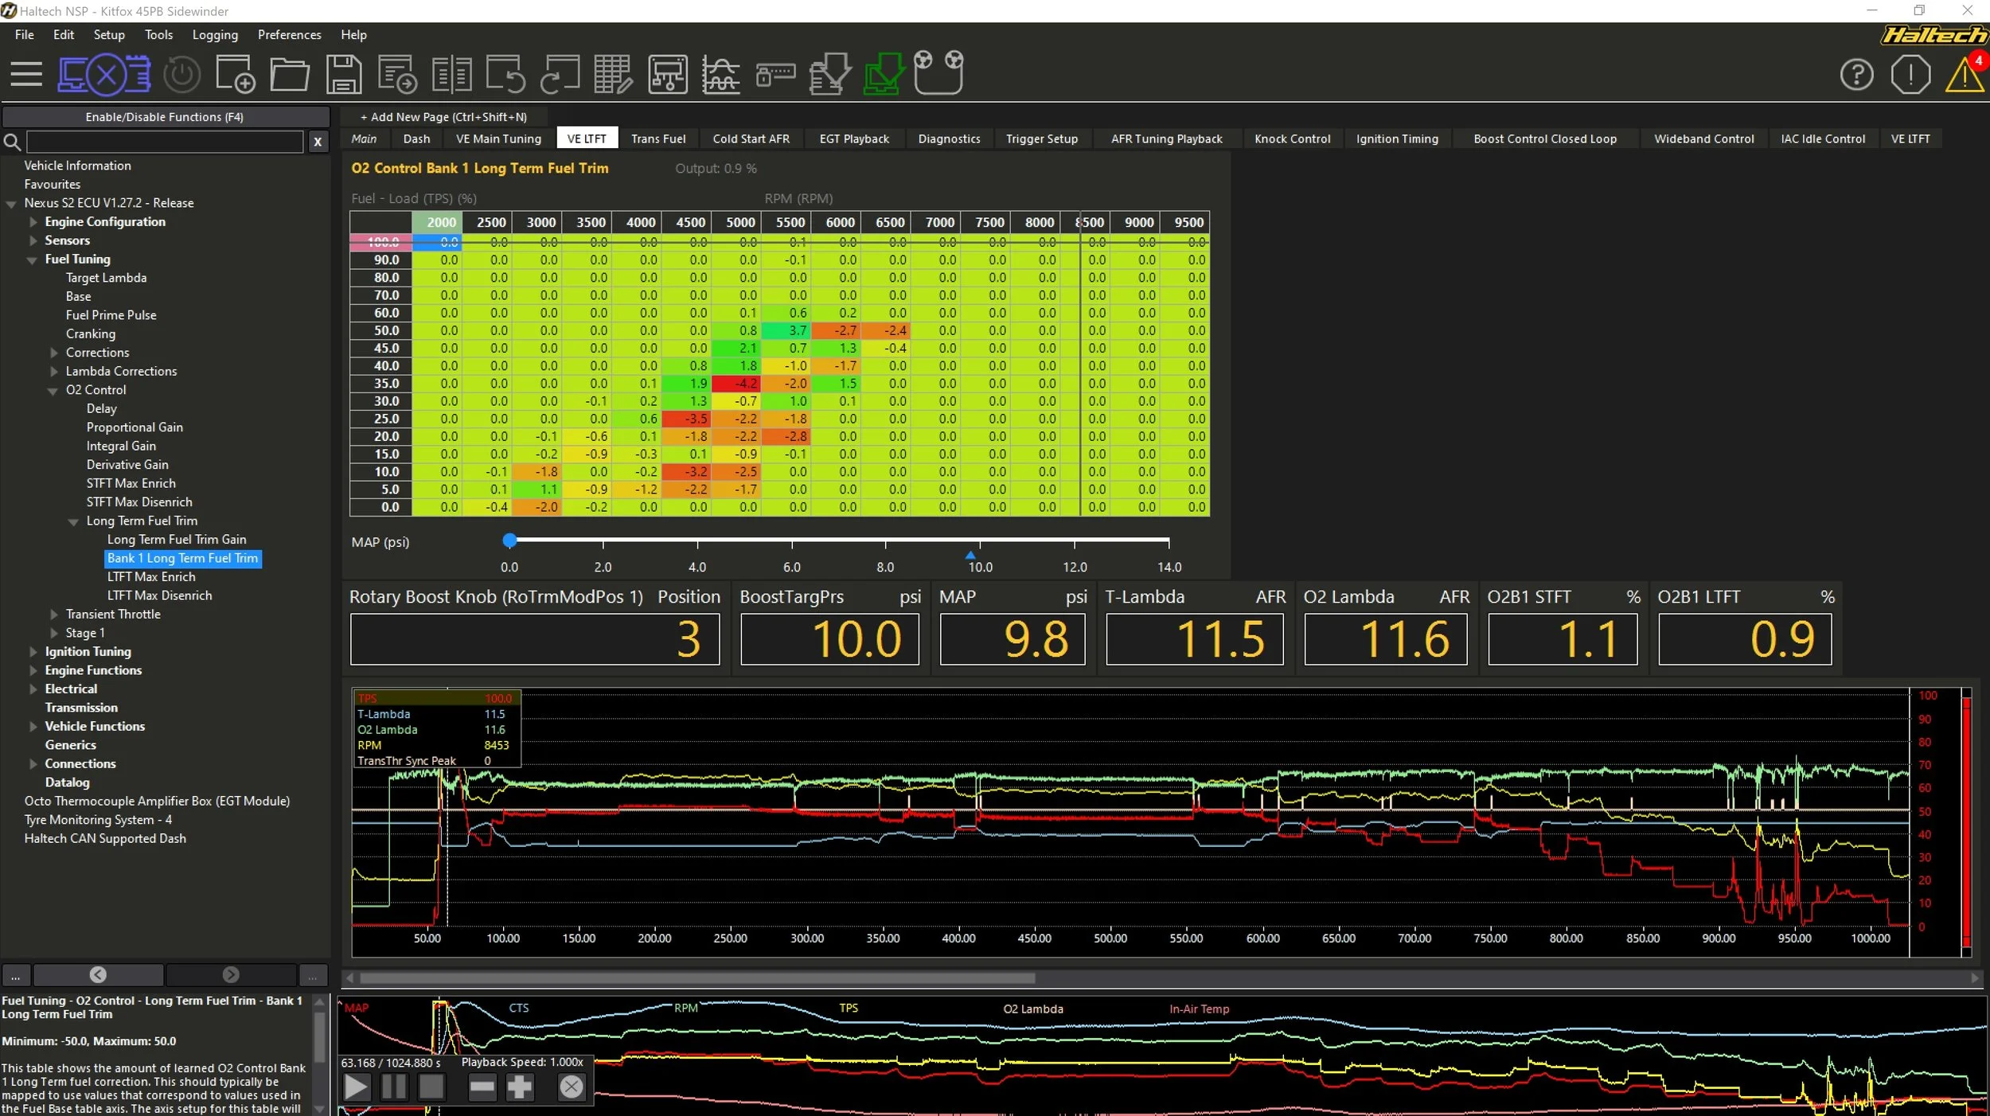The image size is (1990, 1116).
Task: Click Enable/Disable Functions (F4) button
Action: click(x=165, y=117)
